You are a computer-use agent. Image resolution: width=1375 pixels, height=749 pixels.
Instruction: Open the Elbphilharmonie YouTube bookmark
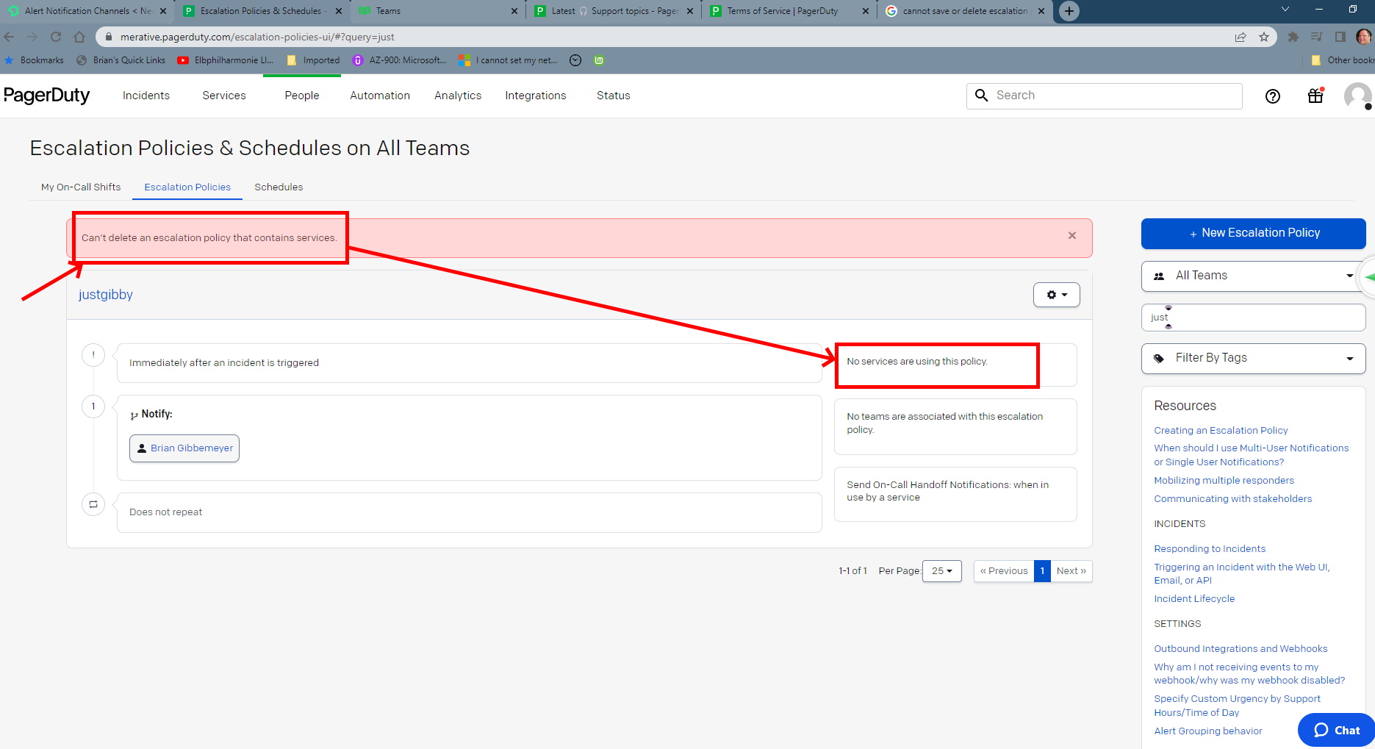(226, 60)
